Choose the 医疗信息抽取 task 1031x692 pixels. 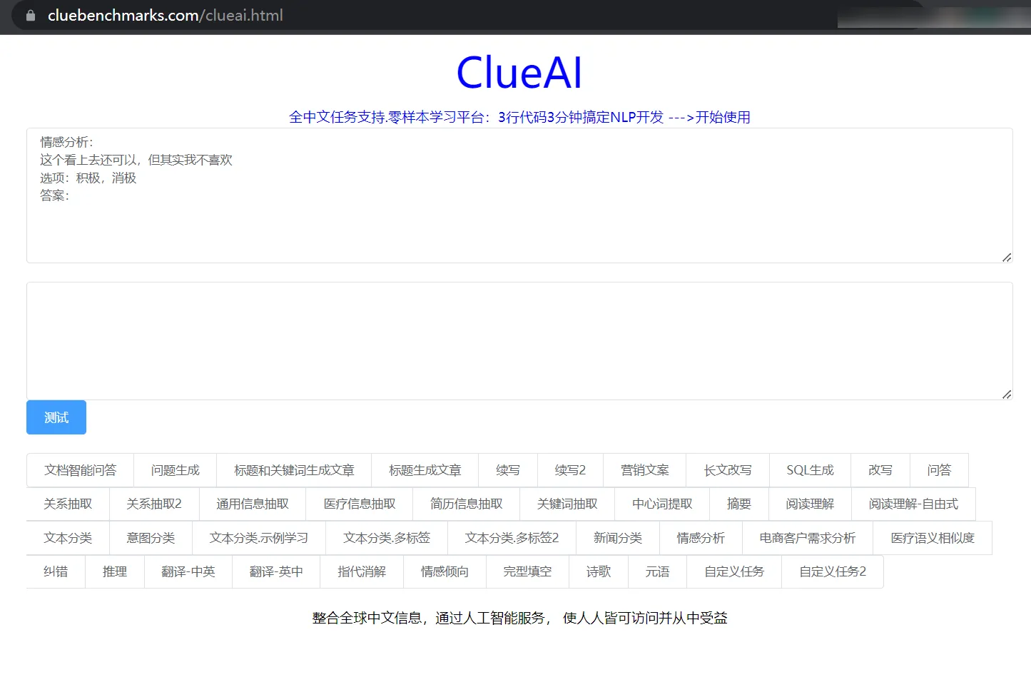[x=359, y=504]
